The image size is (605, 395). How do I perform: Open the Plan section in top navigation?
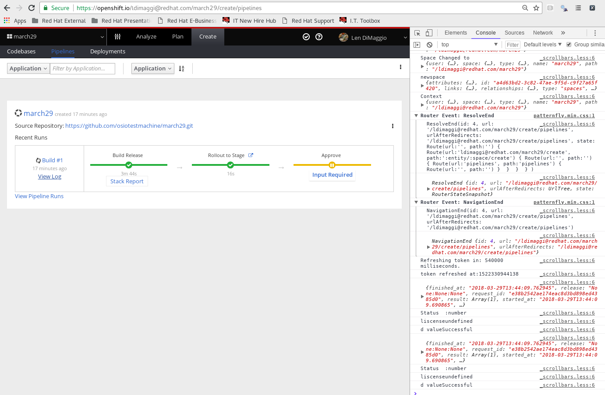(x=177, y=37)
